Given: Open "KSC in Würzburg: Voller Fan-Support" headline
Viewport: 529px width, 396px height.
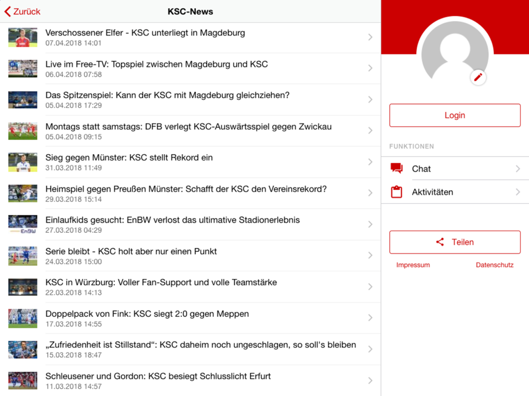Looking at the screenshot, I should 161,282.
